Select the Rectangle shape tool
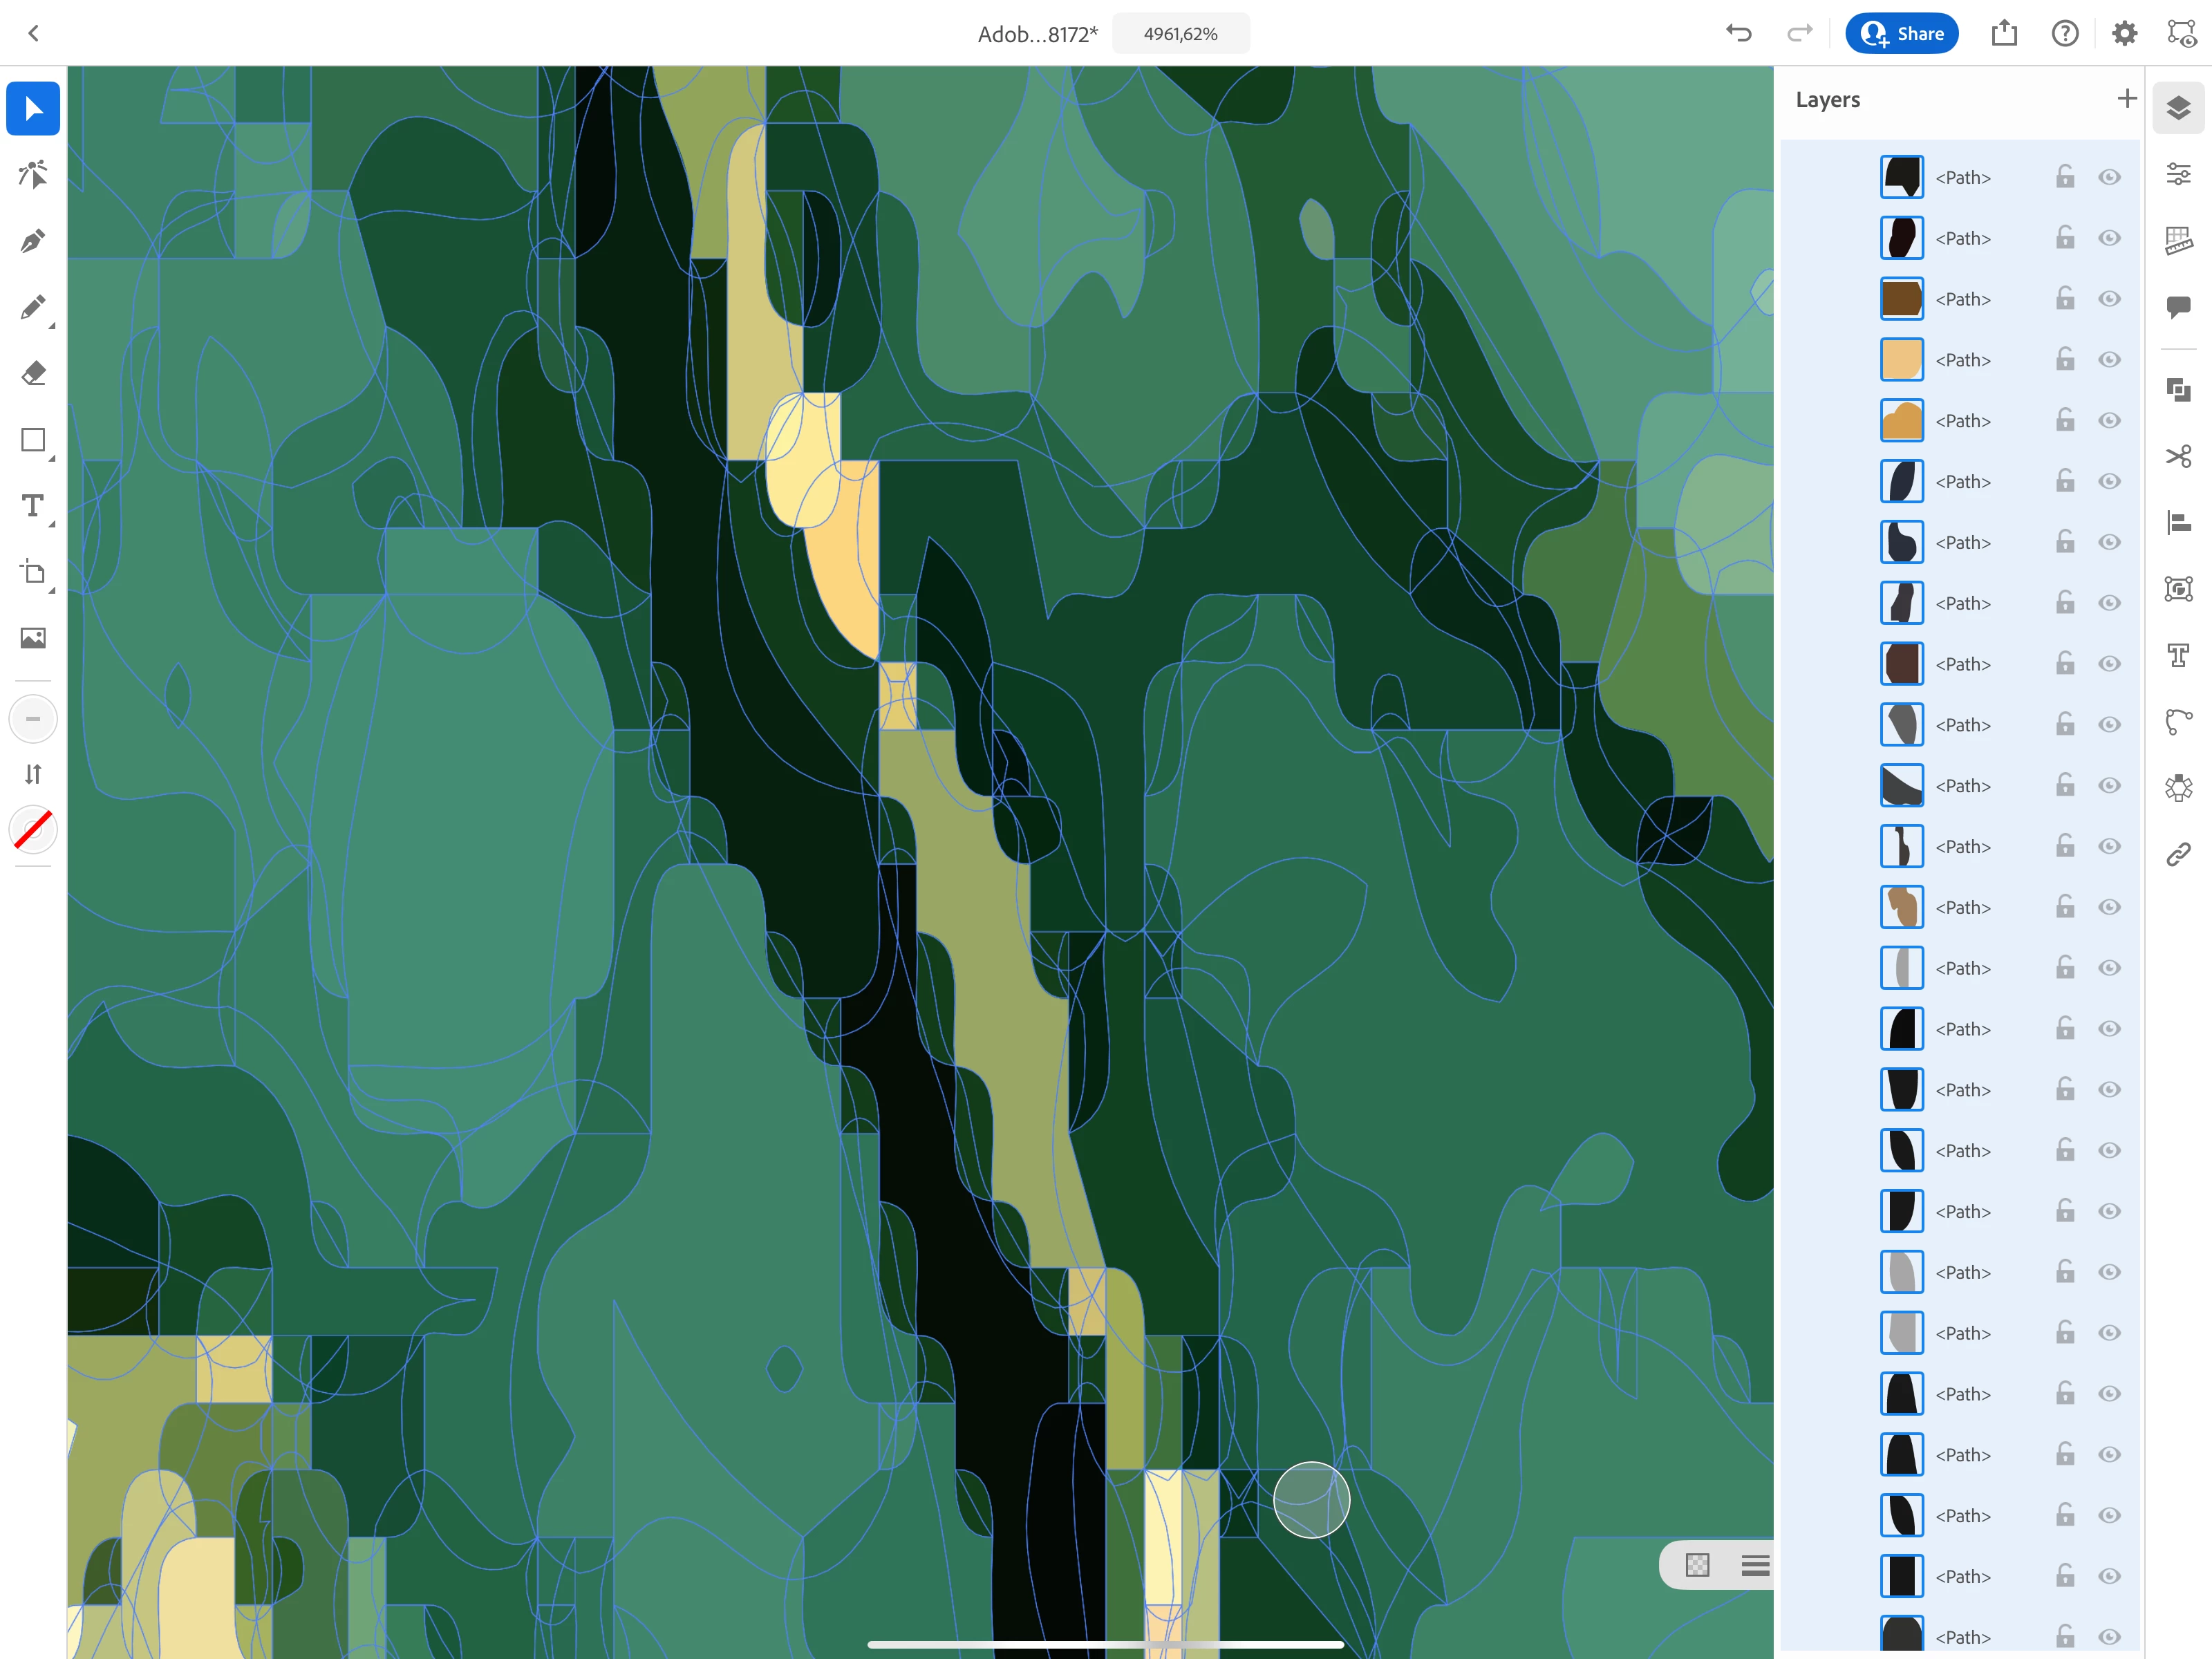Screen dimensions: 2212x1659 pos(33,440)
